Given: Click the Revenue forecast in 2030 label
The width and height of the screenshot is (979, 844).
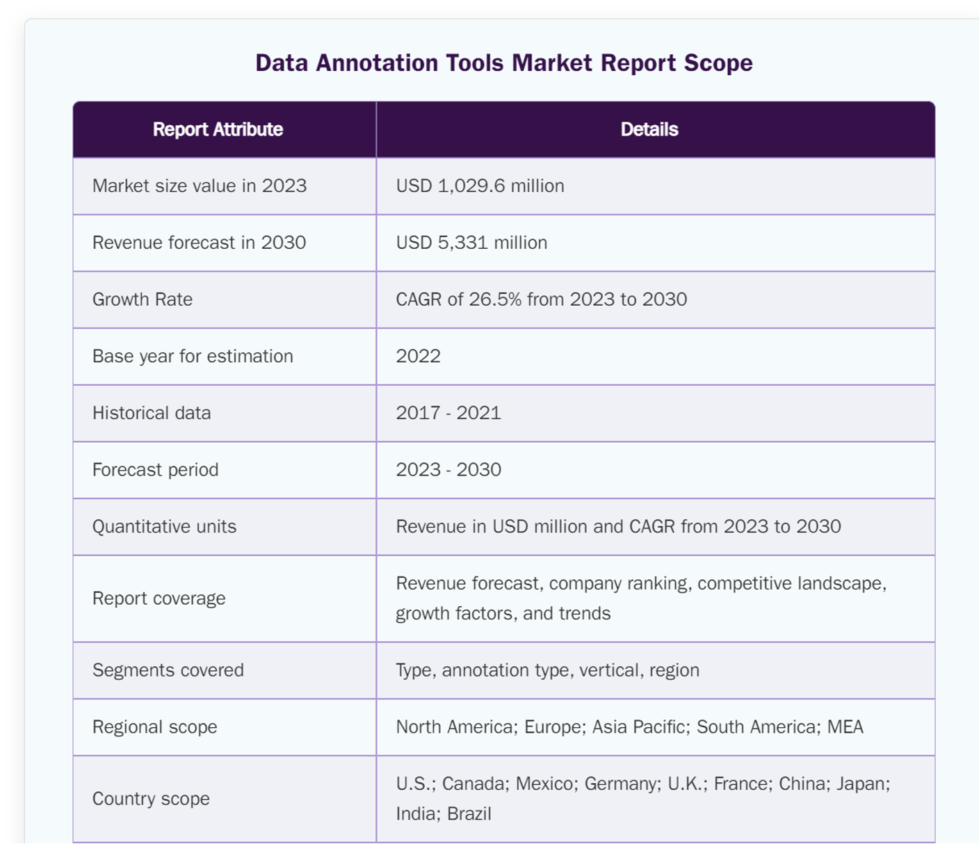Looking at the screenshot, I should pos(199,243).
